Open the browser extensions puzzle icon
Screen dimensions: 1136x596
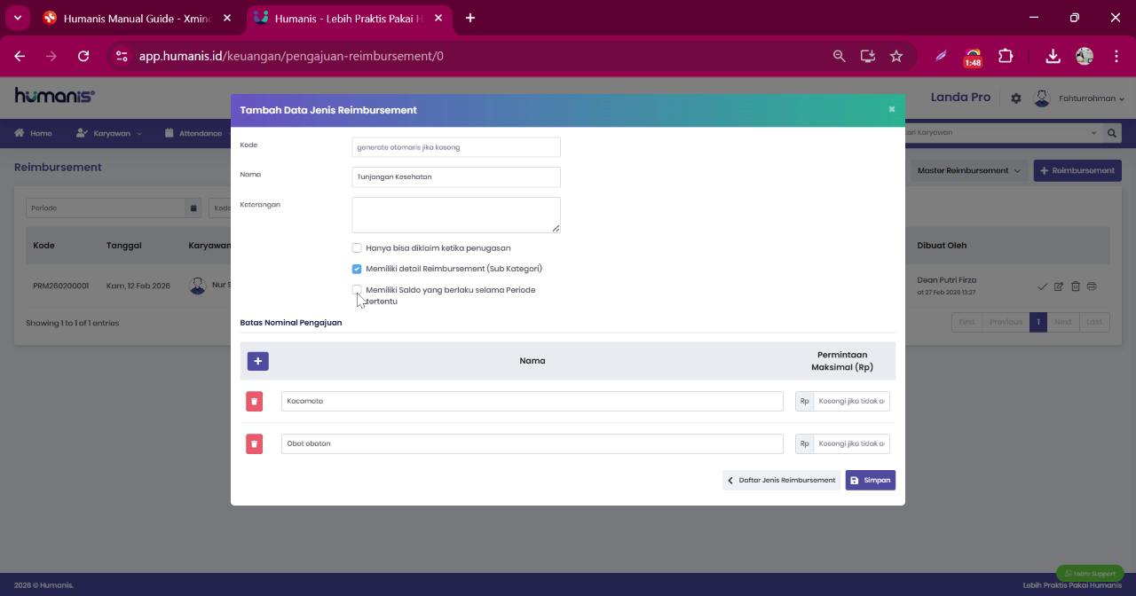tap(1006, 56)
